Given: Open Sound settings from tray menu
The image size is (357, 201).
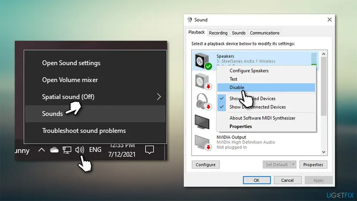Looking at the screenshot, I should click(x=71, y=63).
